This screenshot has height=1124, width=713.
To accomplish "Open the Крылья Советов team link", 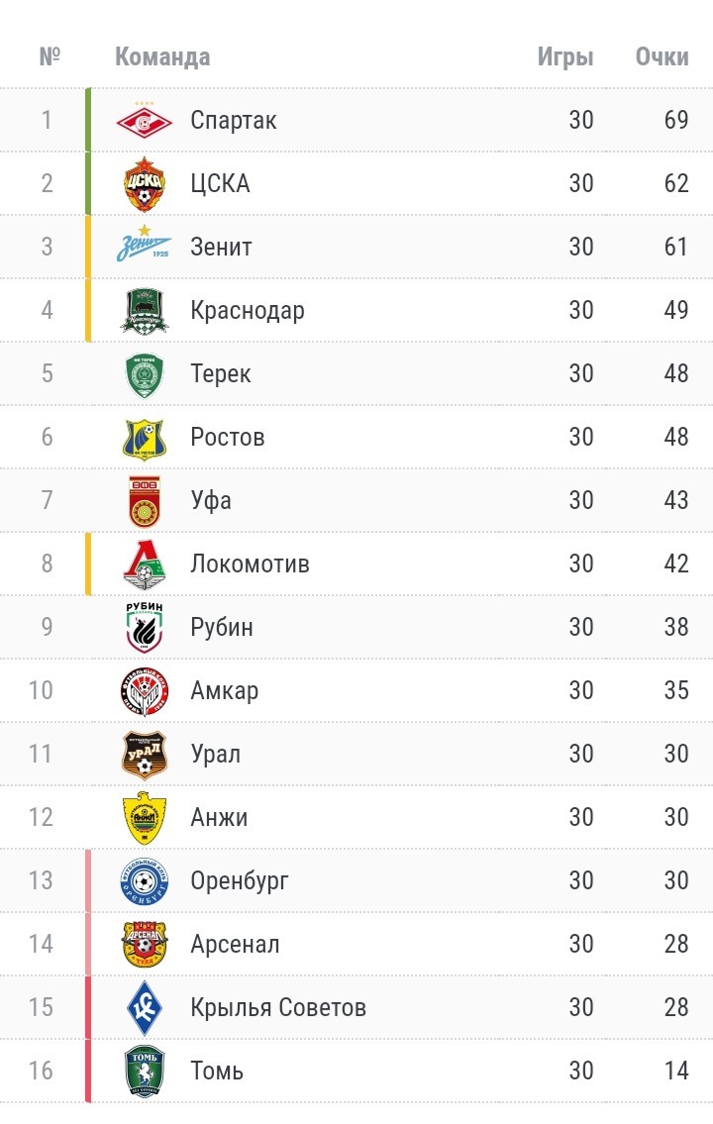I will (x=278, y=1007).
